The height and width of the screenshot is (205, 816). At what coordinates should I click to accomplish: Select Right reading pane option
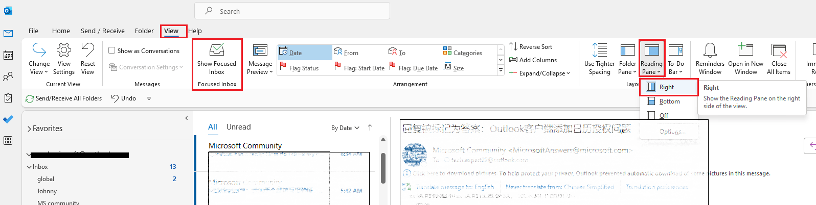coord(669,87)
